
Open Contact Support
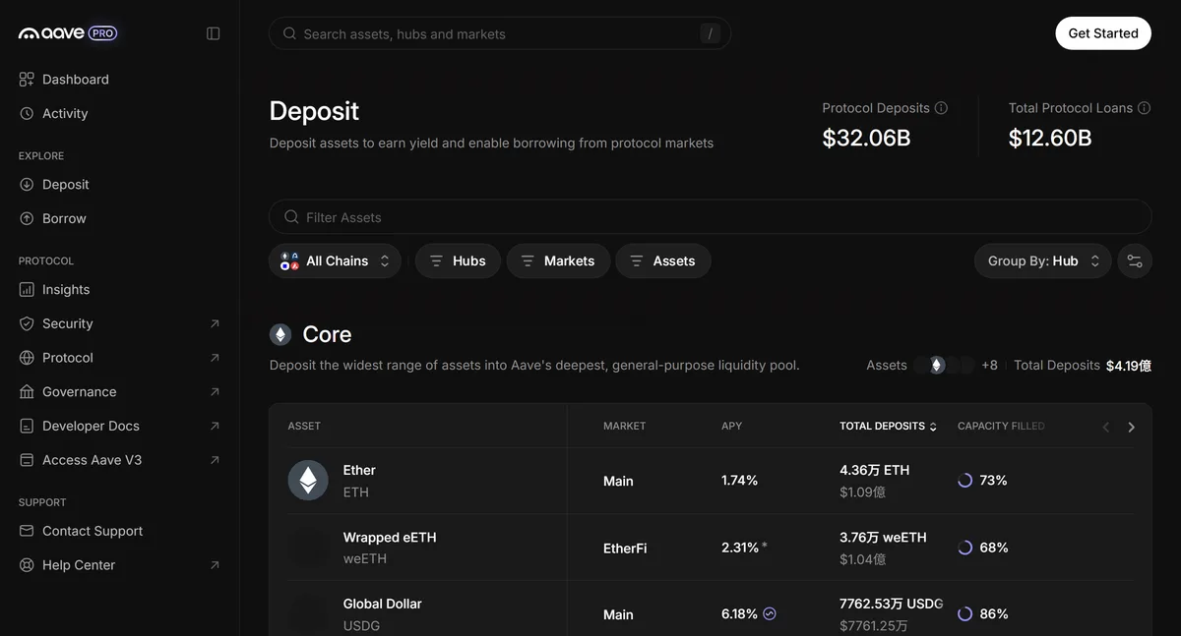click(x=81, y=532)
